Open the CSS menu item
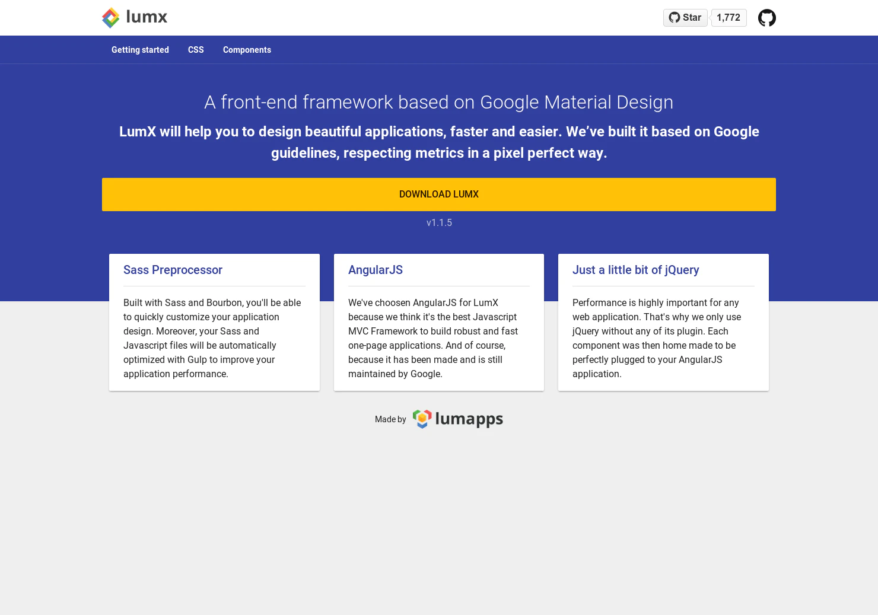Viewport: 878px width, 615px height. click(196, 50)
